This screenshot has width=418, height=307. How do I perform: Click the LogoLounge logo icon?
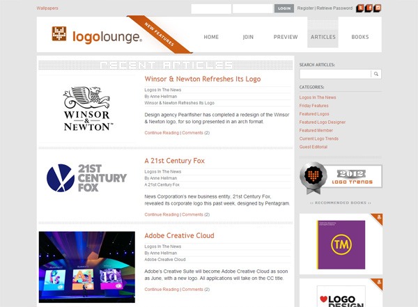pyautogui.click(x=59, y=34)
